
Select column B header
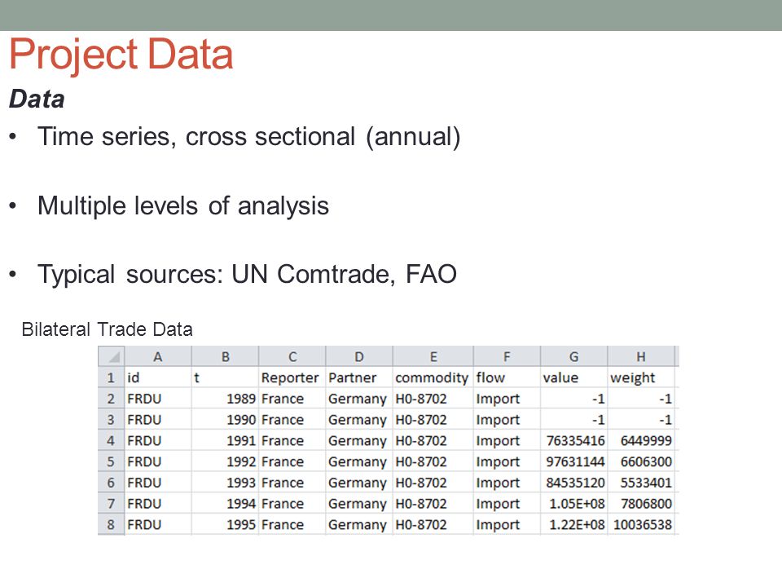pos(225,357)
